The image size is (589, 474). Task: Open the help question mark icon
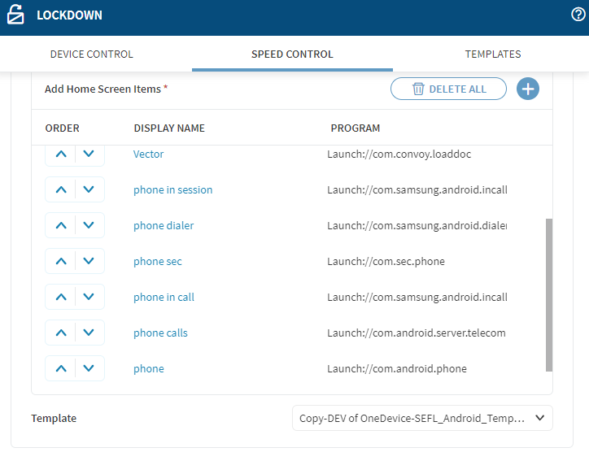579,15
